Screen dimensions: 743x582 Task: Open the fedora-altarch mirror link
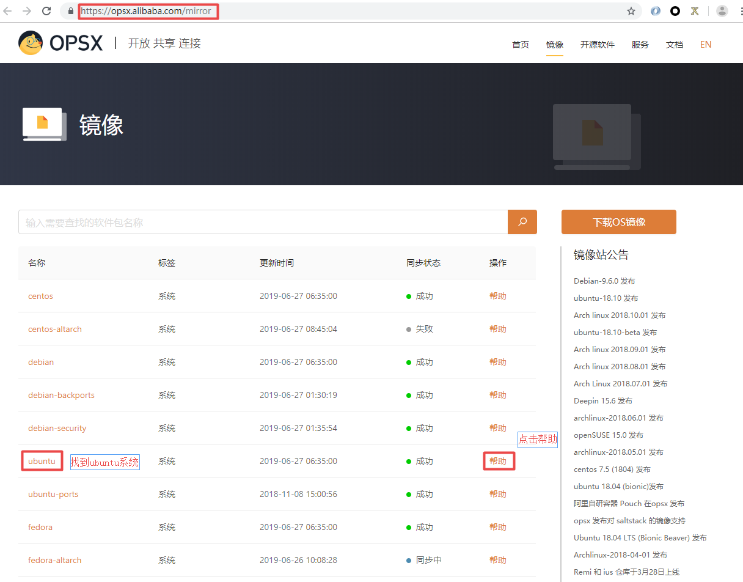pyautogui.click(x=55, y=560)
